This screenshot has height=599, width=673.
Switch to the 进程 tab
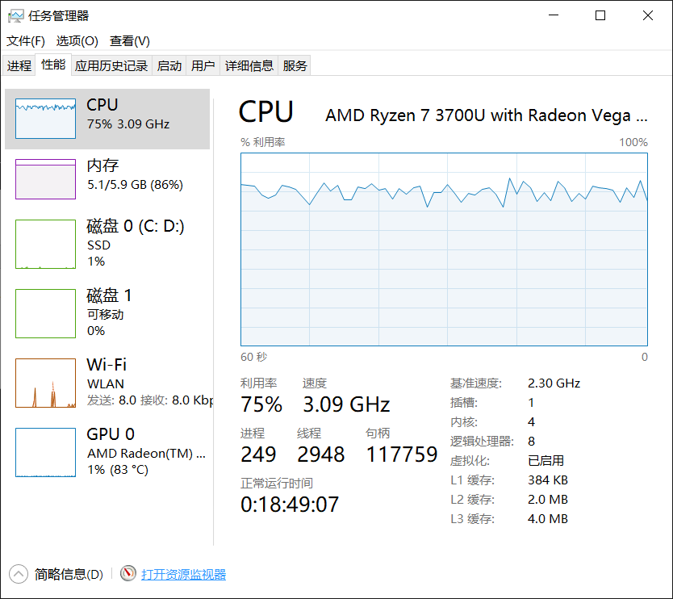tap(19, 66)
